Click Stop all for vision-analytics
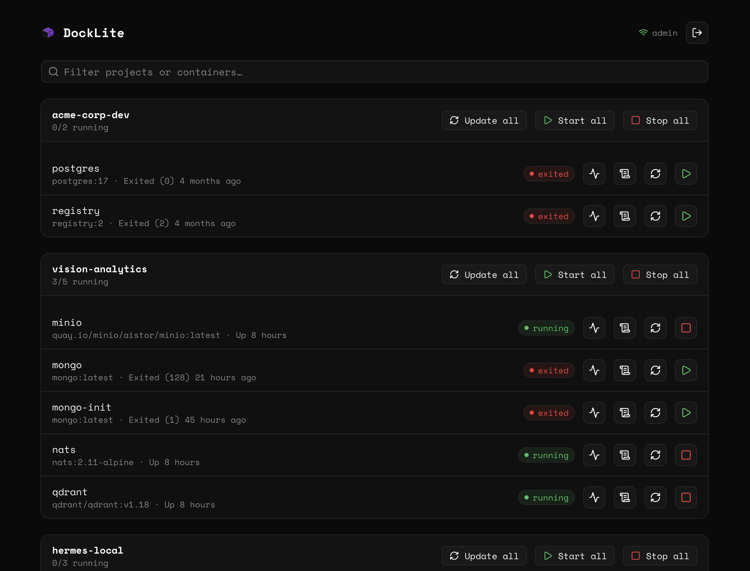 pos(660,275)
